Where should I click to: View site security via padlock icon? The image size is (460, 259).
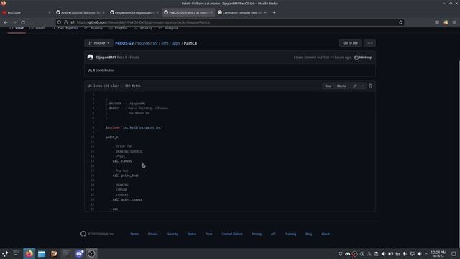pyautogui.click(x=65, y=22)
